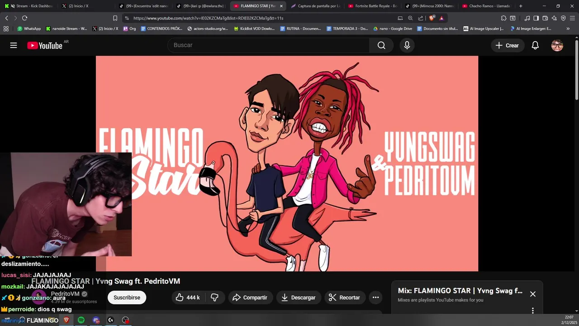Open Brave Shields lion icon
This screenshot has width=579, height=326.
point(432,18)
